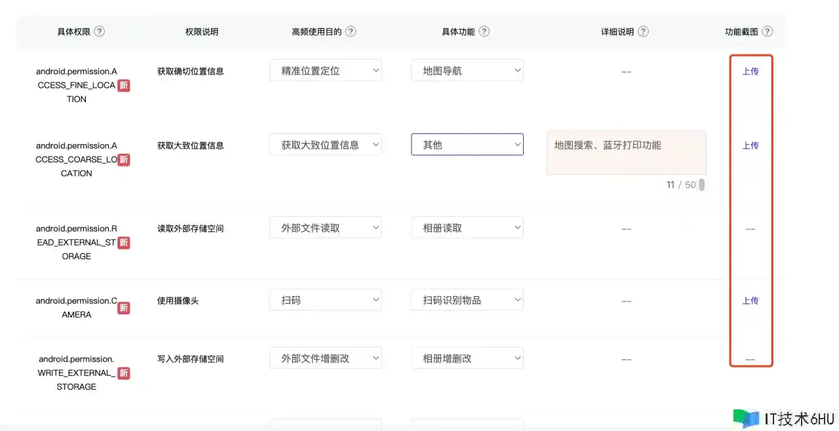Image resolution: width=839 pixels, height=431 pixels.
Task: Open the 其他 function dropdown
Action: 467,145
